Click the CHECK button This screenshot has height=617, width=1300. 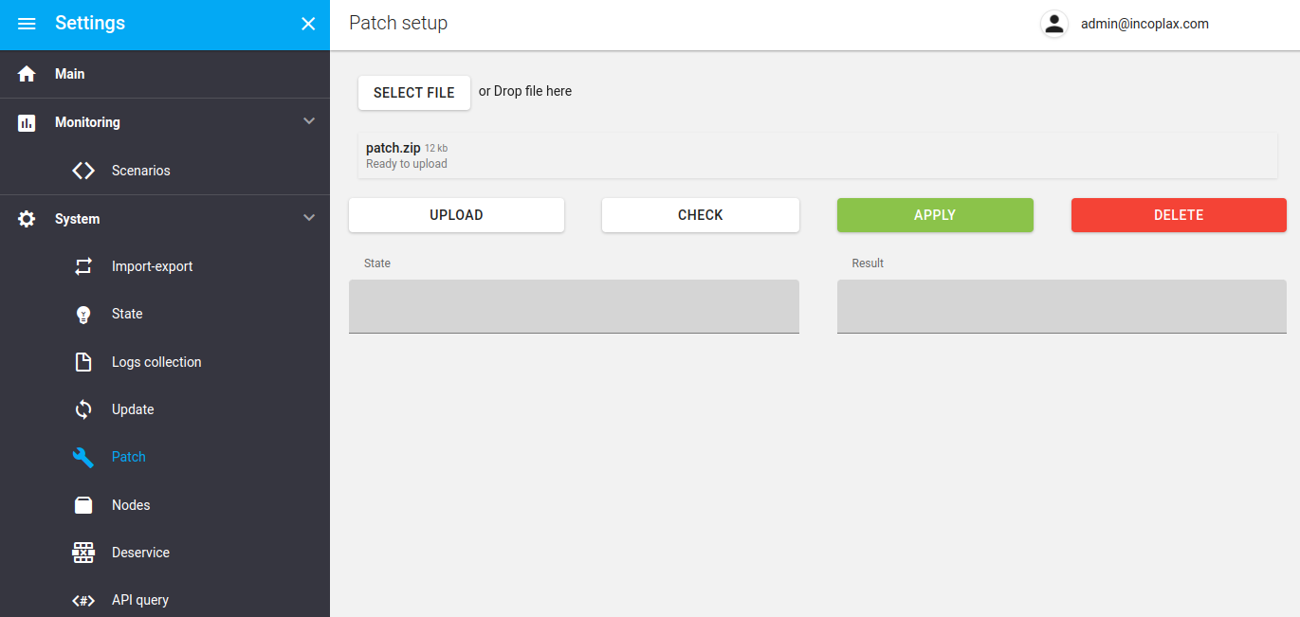tap(701, 215)
